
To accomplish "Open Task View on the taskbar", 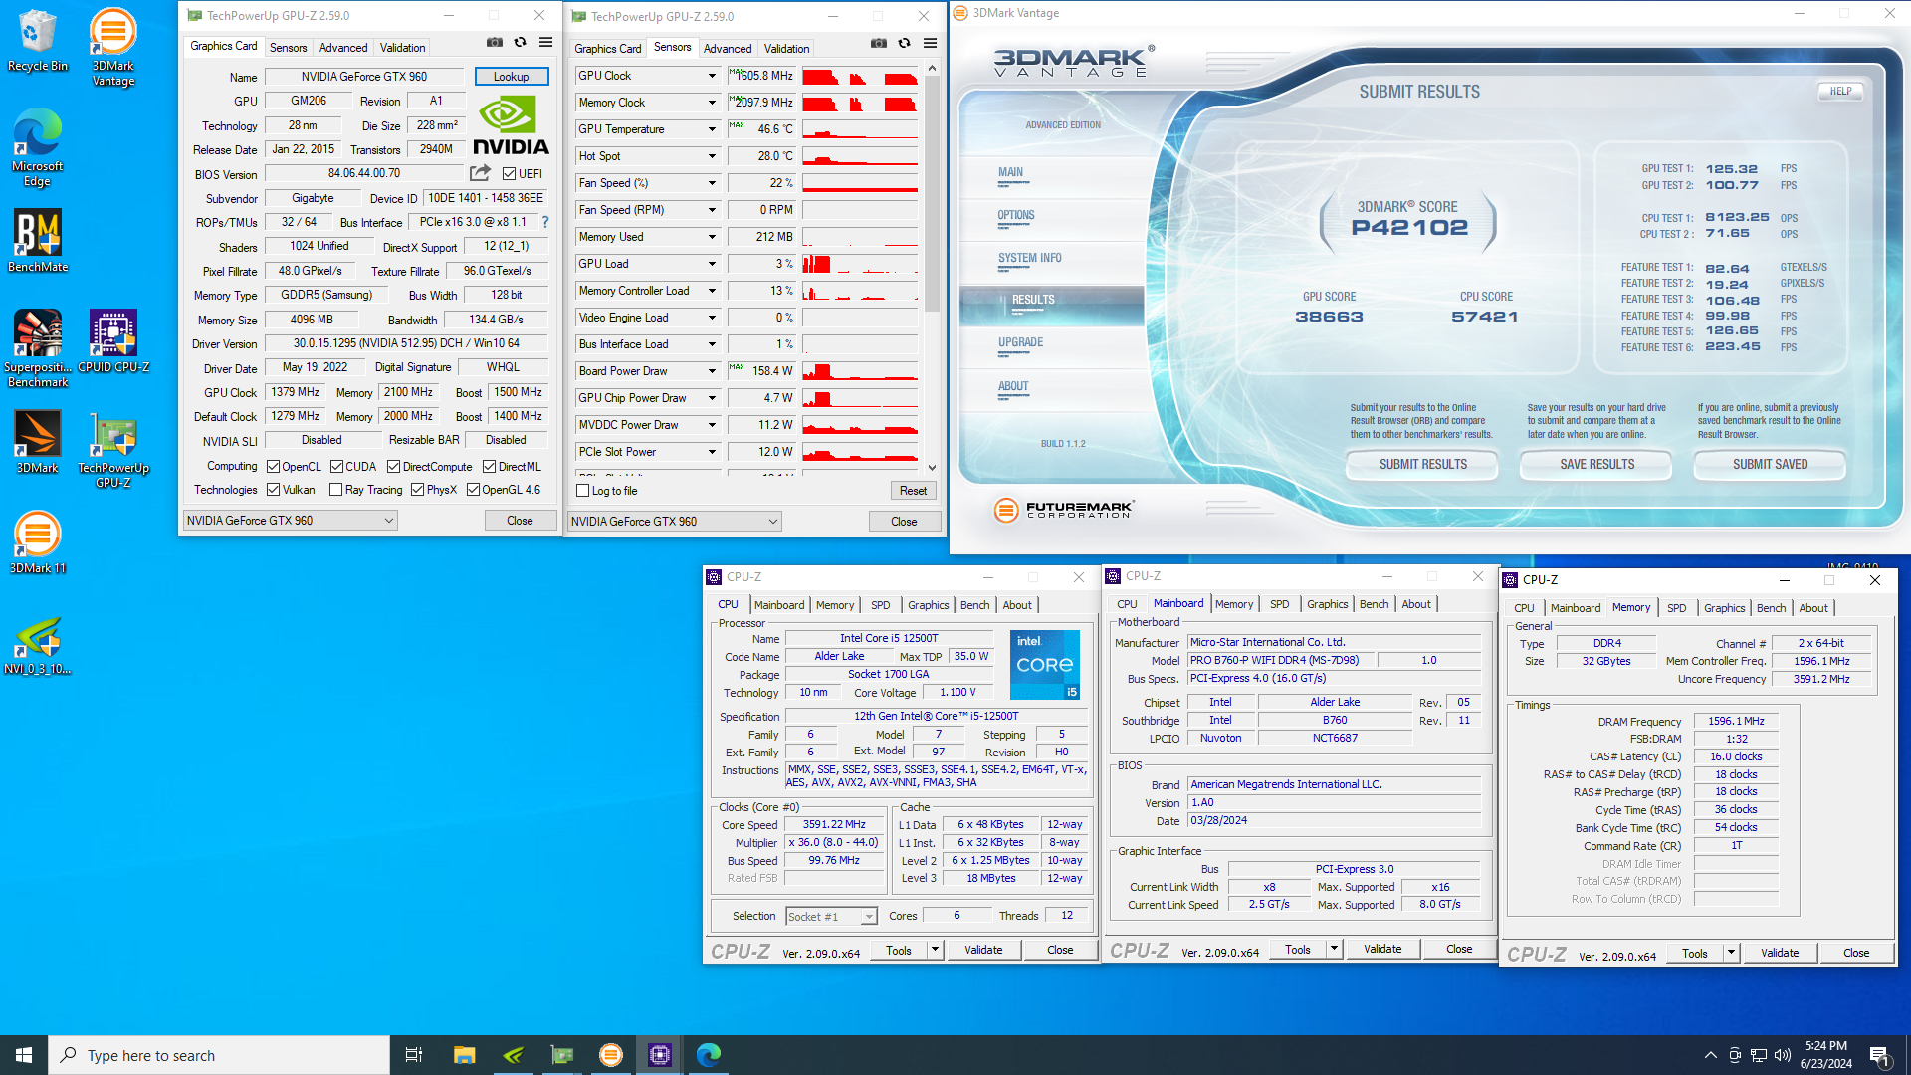I will [414, 1055].
